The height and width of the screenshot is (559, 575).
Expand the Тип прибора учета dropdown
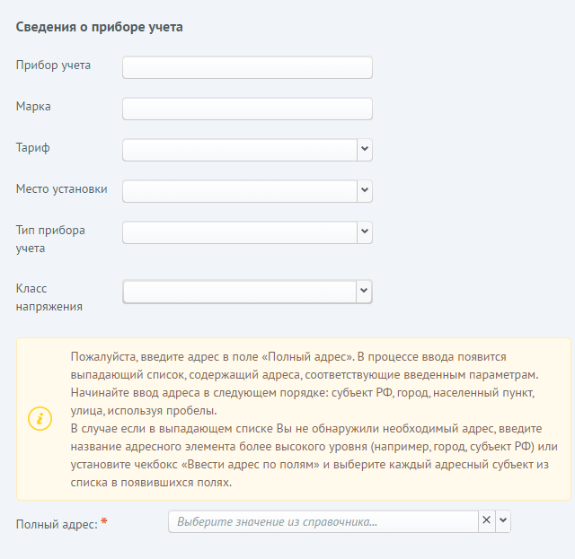364,231
